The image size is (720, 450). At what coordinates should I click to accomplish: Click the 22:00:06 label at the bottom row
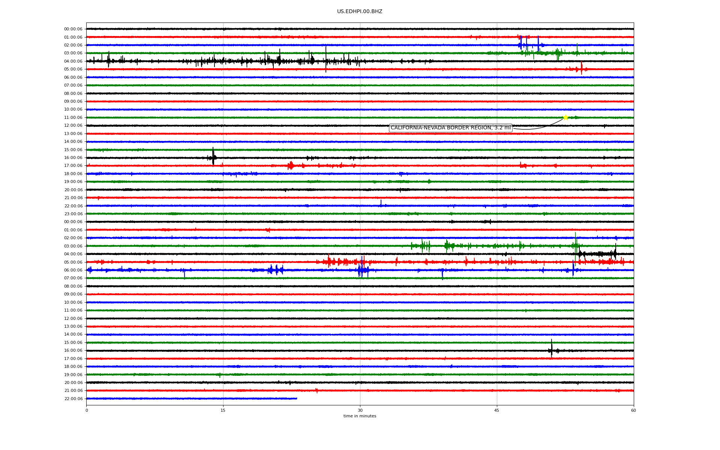(73, 399)
